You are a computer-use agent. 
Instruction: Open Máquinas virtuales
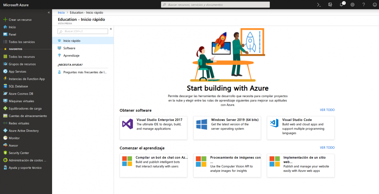(21, 101)
